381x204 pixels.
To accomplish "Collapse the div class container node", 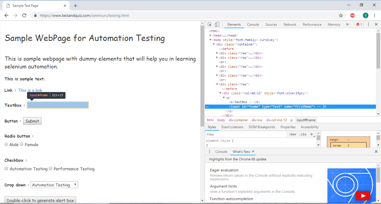I will (214, 44).
